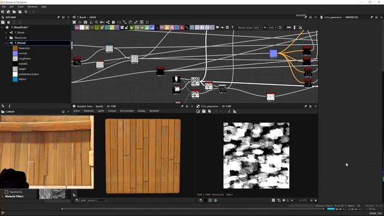
Task: Click the camera screenshot icon in graph toolbar
Action: [85, 22]
